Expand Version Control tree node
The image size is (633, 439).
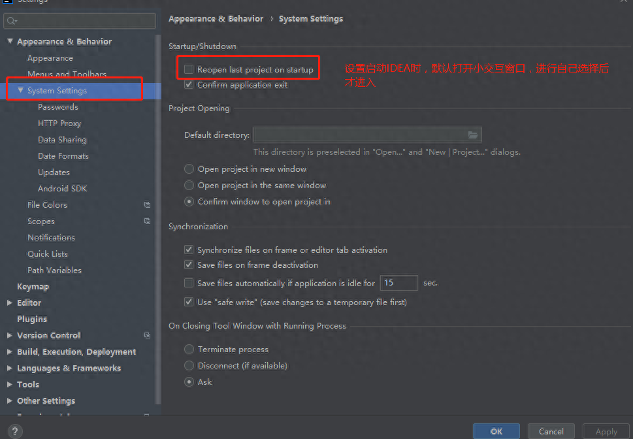pos(10,336)
